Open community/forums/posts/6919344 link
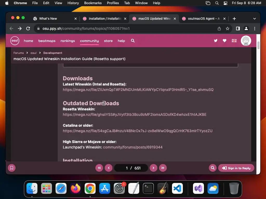266x199 pixels. click(133, 147)
